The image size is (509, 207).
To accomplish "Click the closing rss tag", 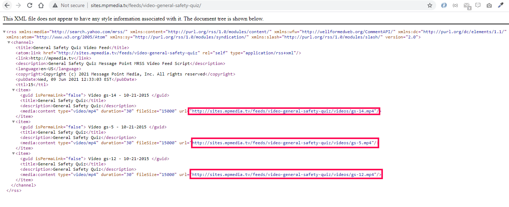I will (x=14, y=190).
